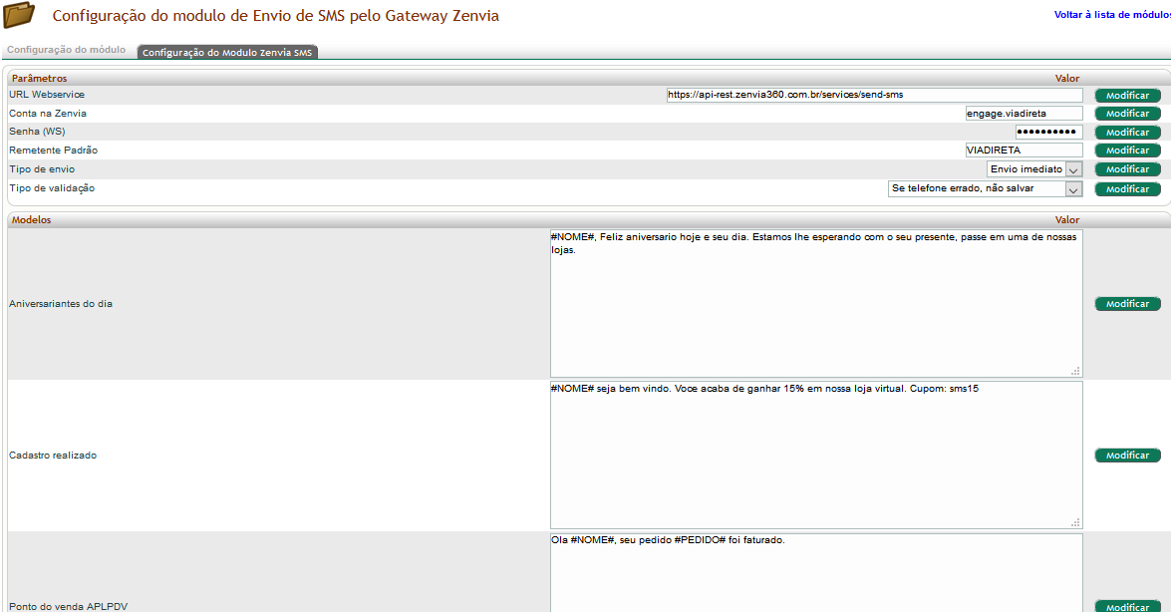Click the Remetente Padrão input field
Viewport: 1171px width, 612px height.
coord(1024,151)
